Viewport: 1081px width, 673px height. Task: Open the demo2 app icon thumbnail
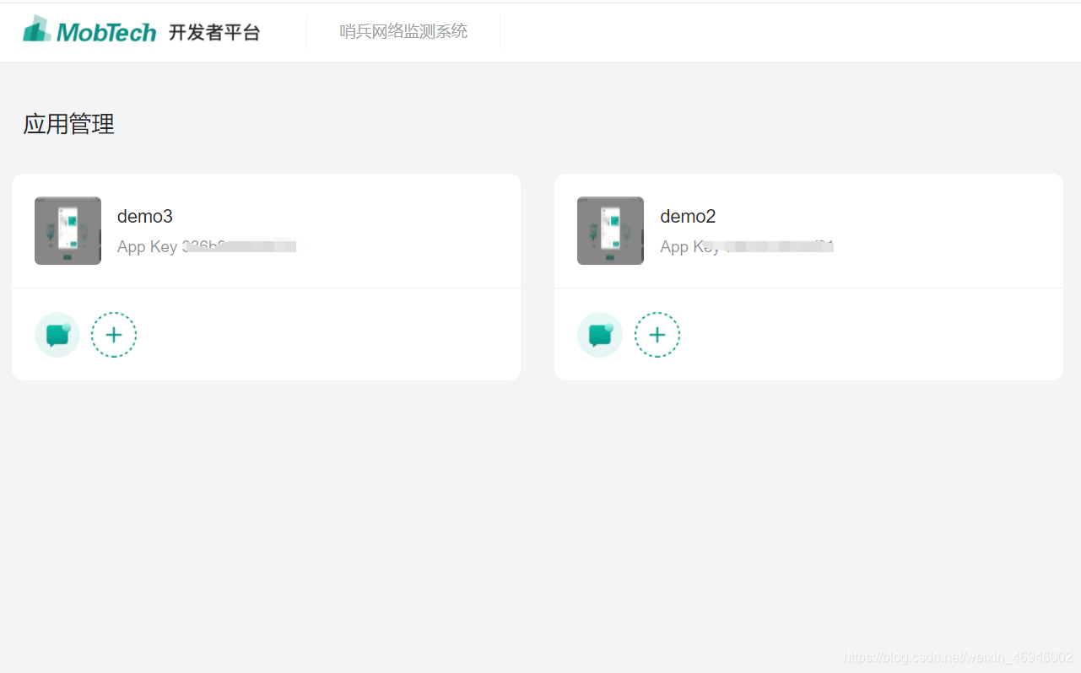coord(610,230)
